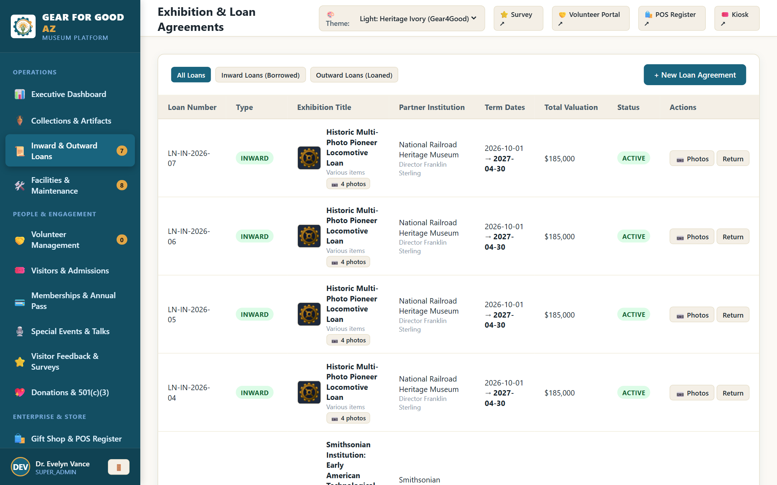This screenshot has height=485, width=777.
Task: Click loan number LN-IN-2026-05
Action: tap(189, 314)
